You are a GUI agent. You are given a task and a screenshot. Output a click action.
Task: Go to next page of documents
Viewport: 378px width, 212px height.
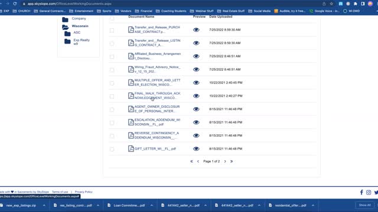click(225, 161)
